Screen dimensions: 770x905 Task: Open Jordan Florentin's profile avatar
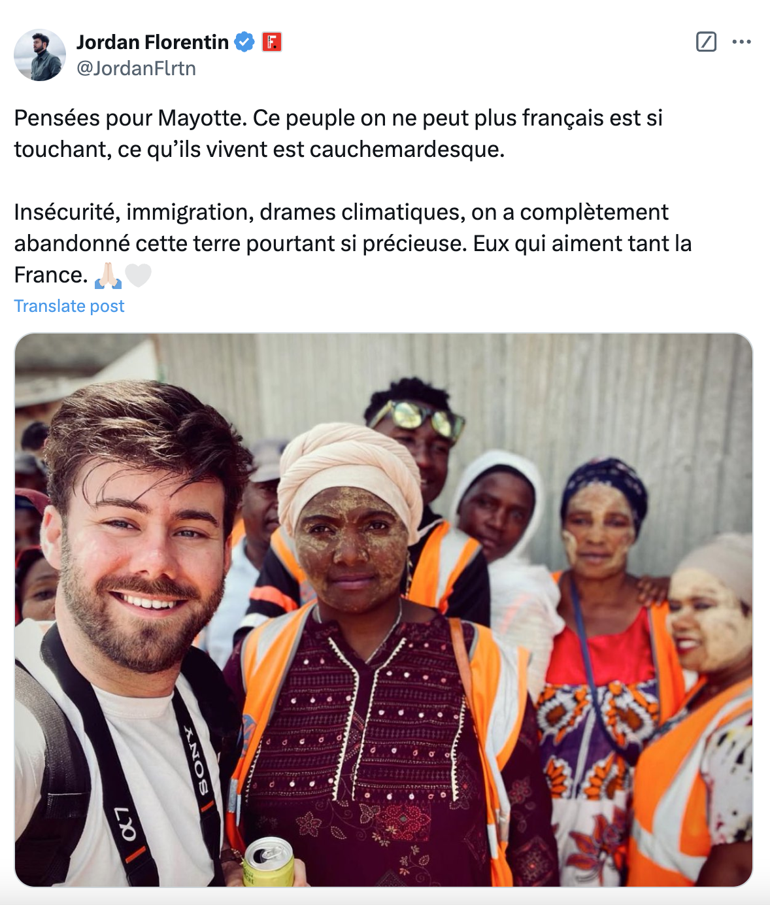coord(40,55)
